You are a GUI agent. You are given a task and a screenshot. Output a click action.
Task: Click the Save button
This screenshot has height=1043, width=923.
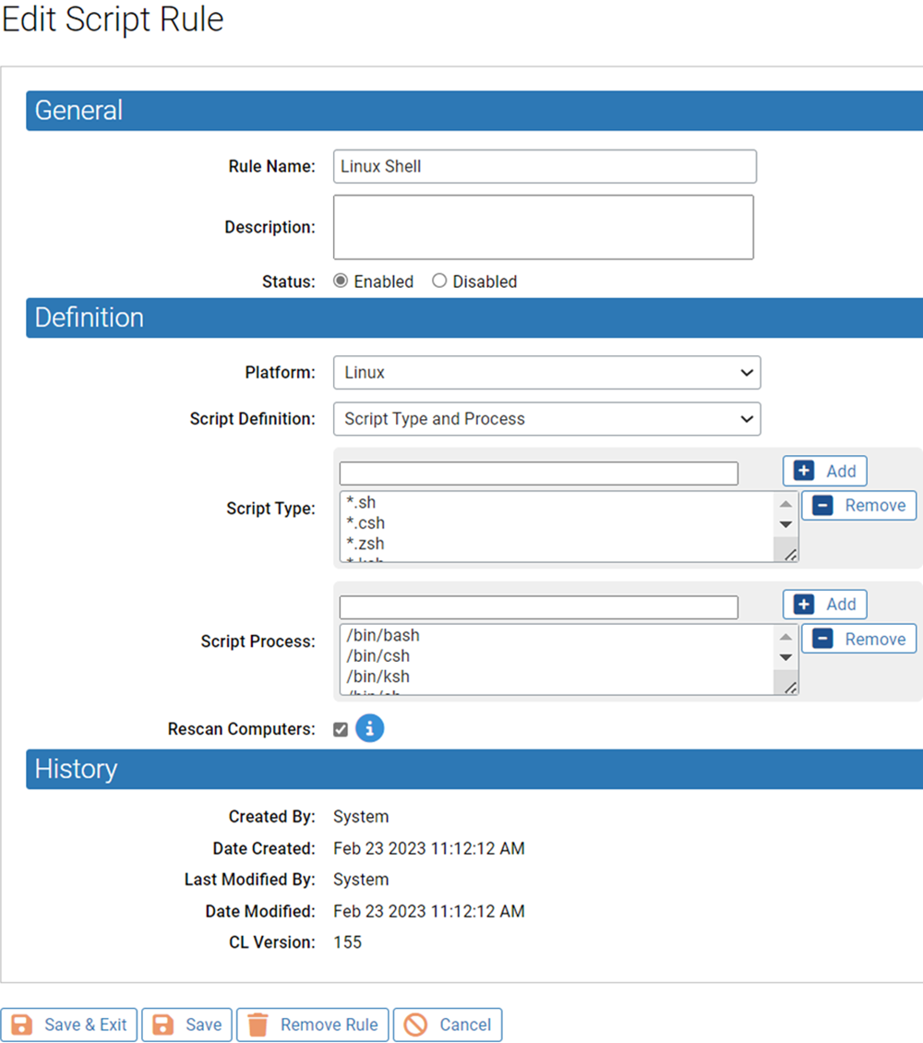pyautogui.click(x=187, y=1025)
